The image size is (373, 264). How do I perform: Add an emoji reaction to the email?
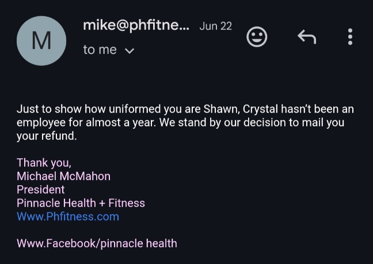(257, 37)
